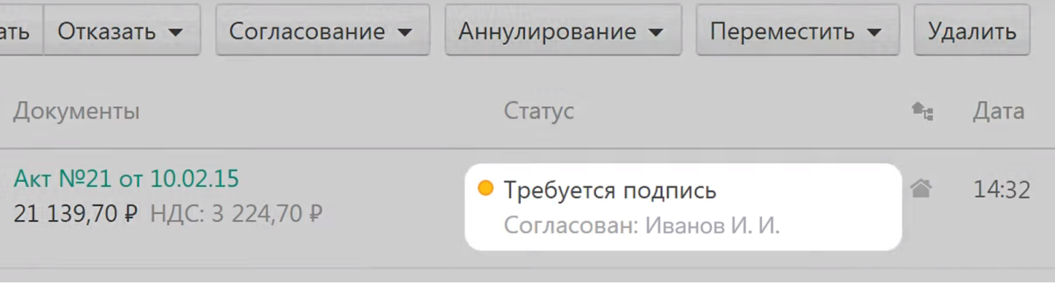Click the house icon in the document row
Image resolution: width=1055 pixels, height=283 pixels.
pos(921,190)
